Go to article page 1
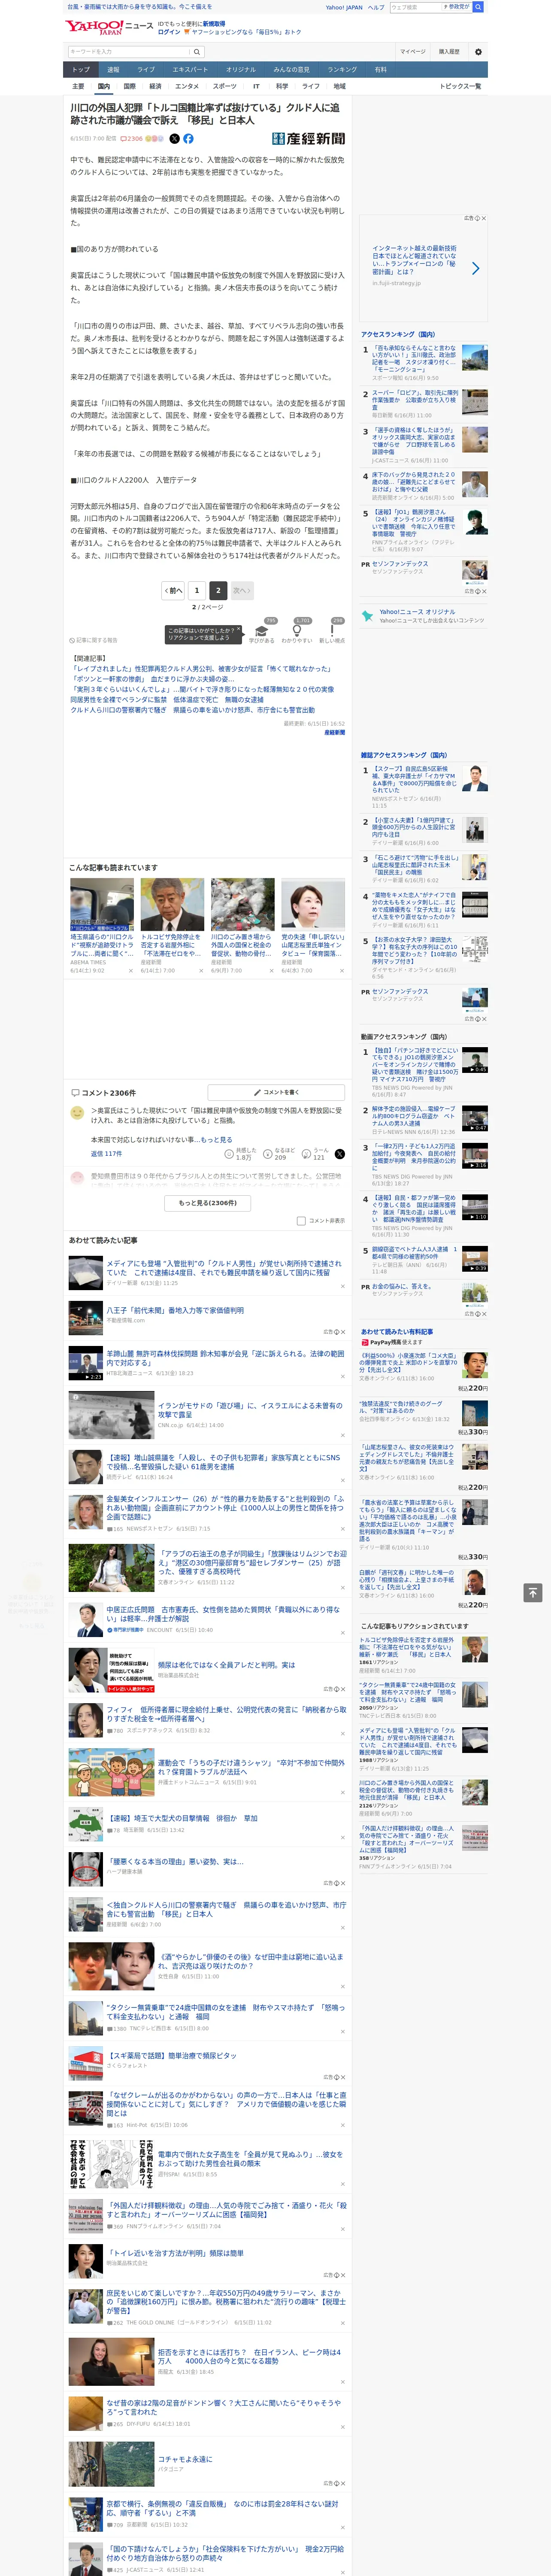This screenshot has height=2576, width=551. tap(197, 591)
